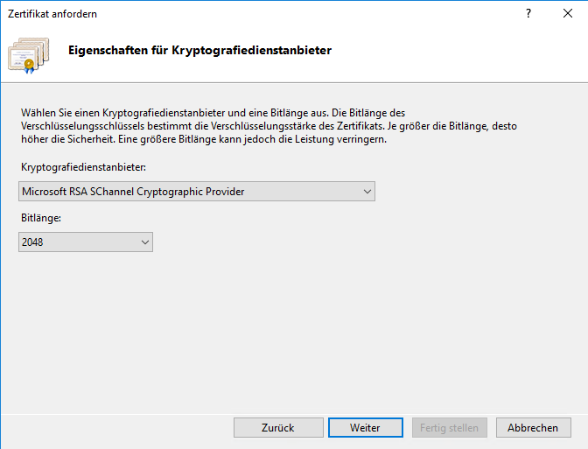Click the Zertifikat anfordern title bar text

tap(52, 14)
